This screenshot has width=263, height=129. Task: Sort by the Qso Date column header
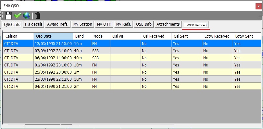(53, 36)
